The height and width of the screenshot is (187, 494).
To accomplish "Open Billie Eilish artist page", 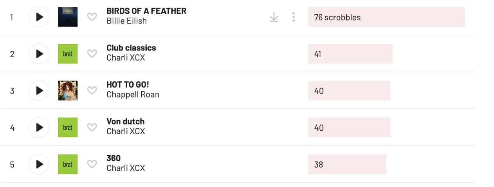I will 126,21.
